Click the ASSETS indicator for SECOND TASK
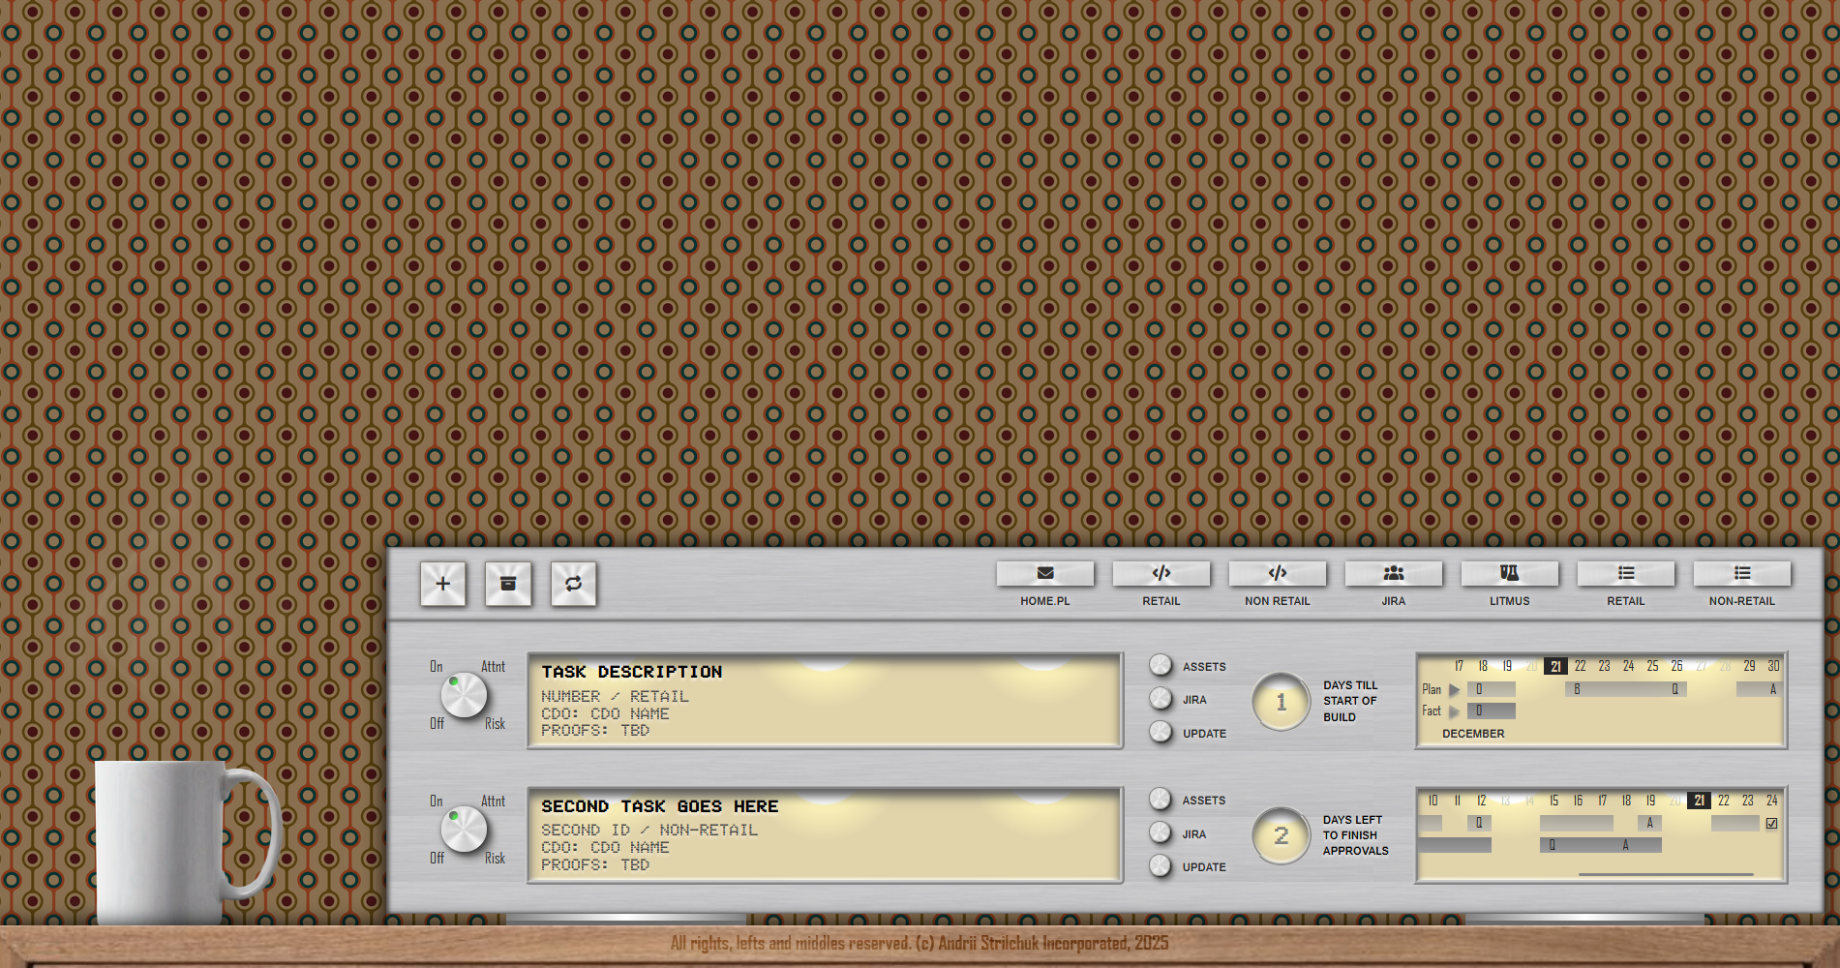This screenshot has width=1840, height=968. pos(1161,800)
